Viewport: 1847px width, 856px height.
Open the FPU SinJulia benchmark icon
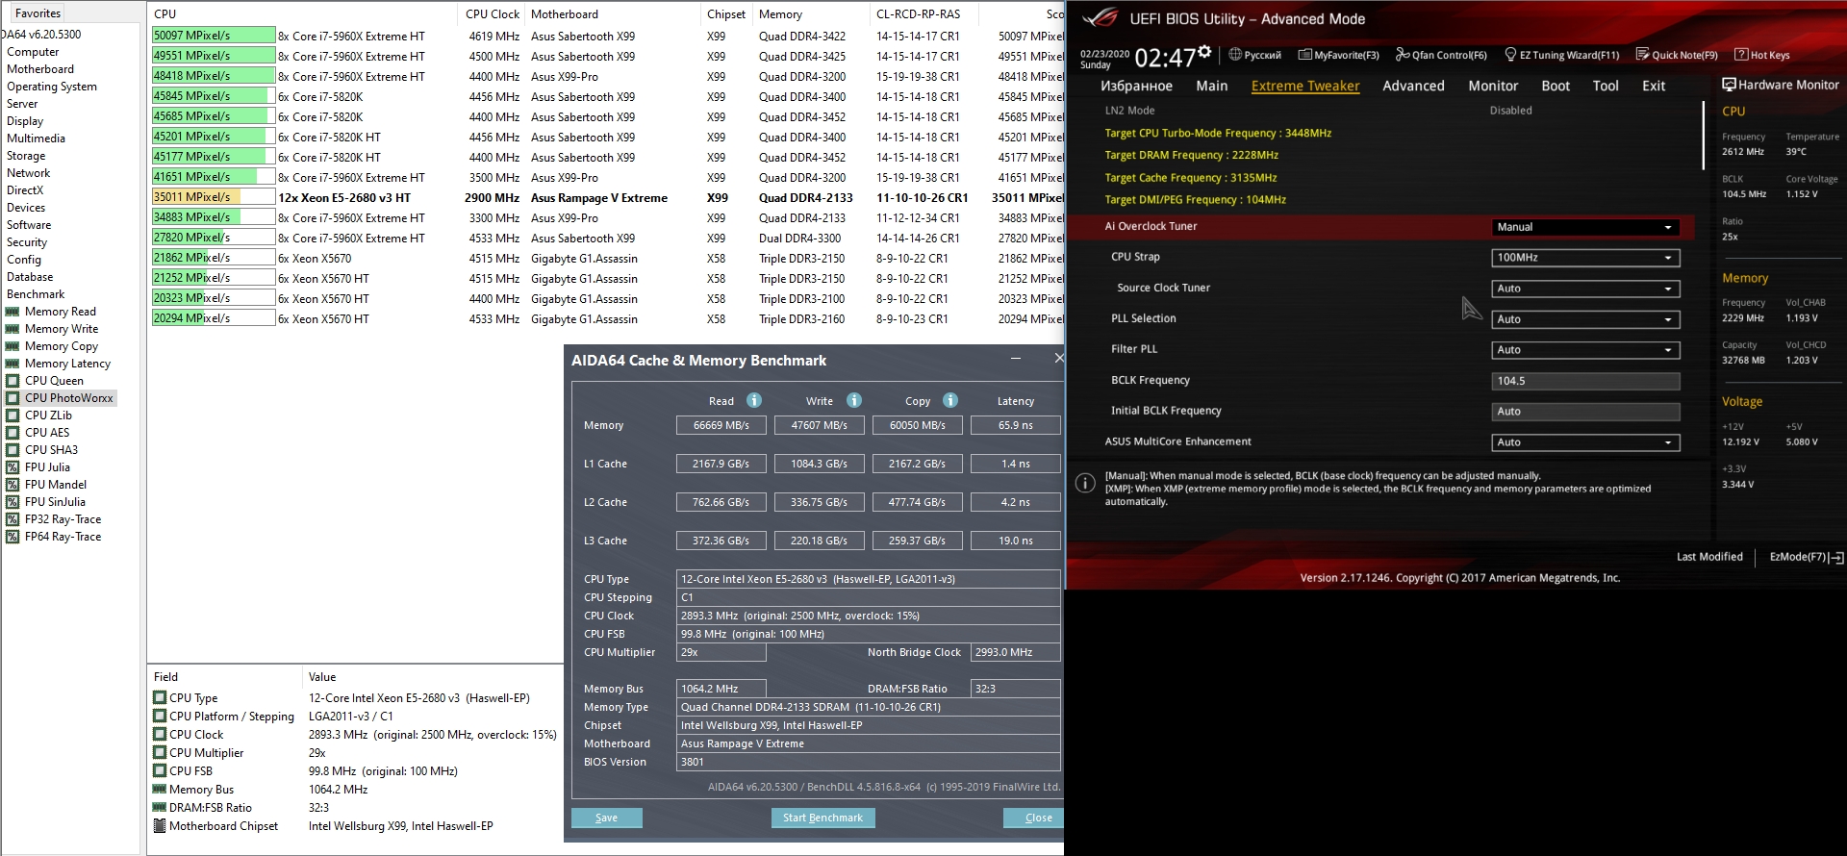click(13, 502)
